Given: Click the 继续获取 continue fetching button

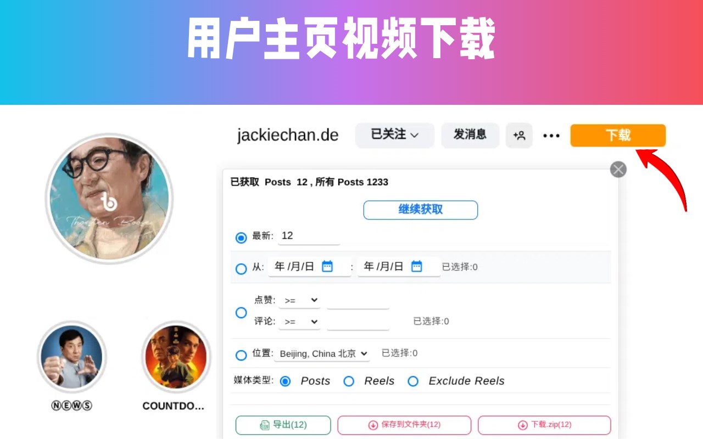Looking at the screenshot, I should pos(421,210).
